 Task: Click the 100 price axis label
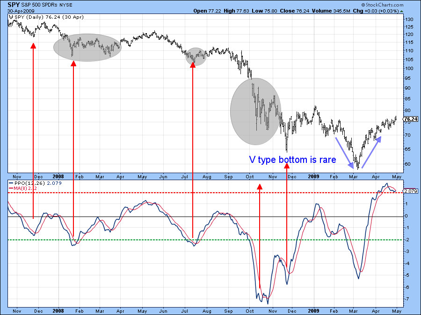point(409,68)
